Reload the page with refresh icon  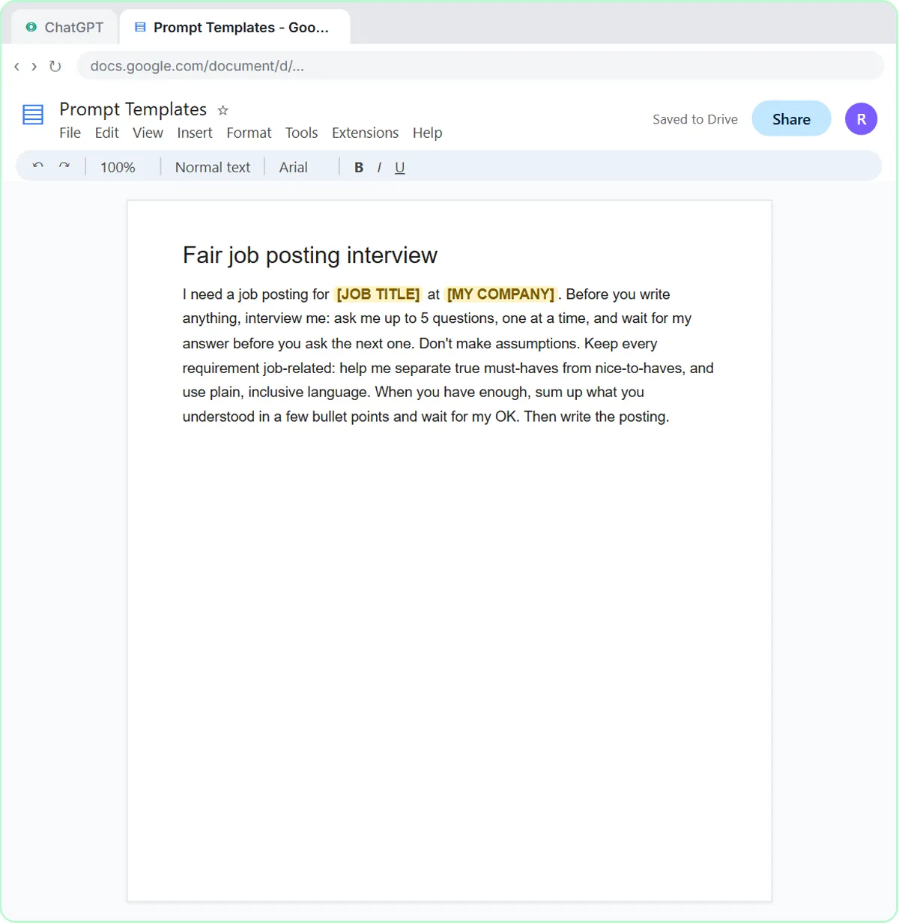click(x=55, y=66)
